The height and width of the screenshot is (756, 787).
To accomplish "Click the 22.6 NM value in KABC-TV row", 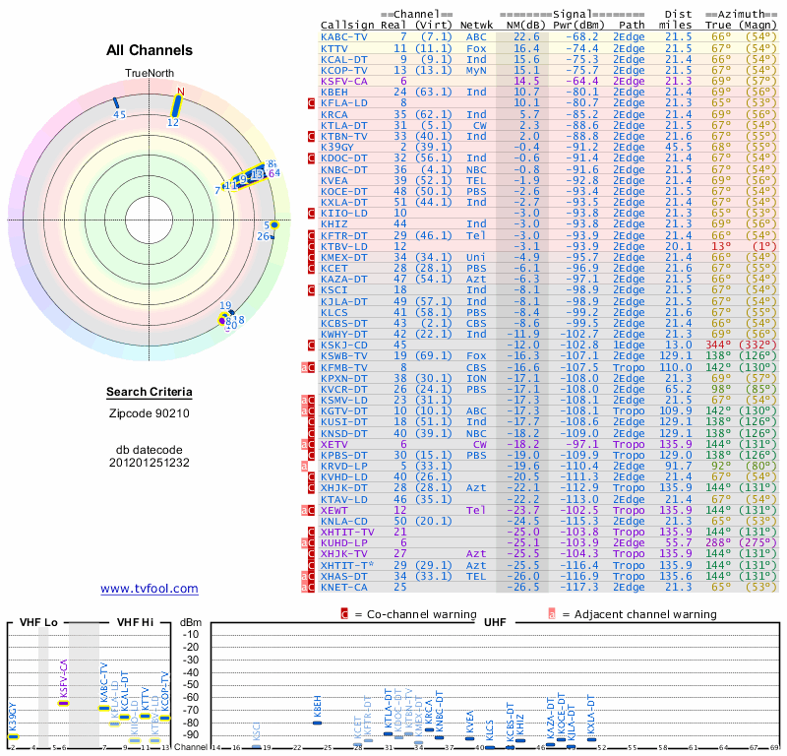I will (526, 37).
